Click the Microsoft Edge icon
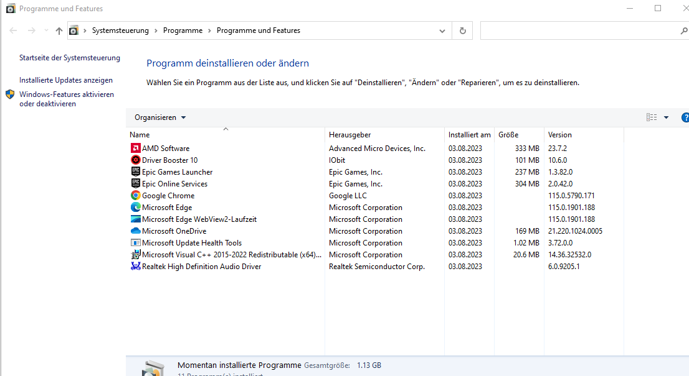The image size is (689, 376). (135, 208)
